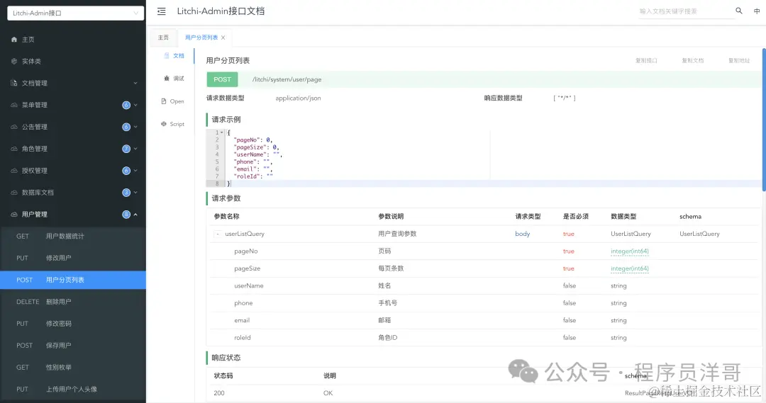Click 复制文档 copy button
The height and width of the screenshot is (403, 766).
click(x=693, y=60)
